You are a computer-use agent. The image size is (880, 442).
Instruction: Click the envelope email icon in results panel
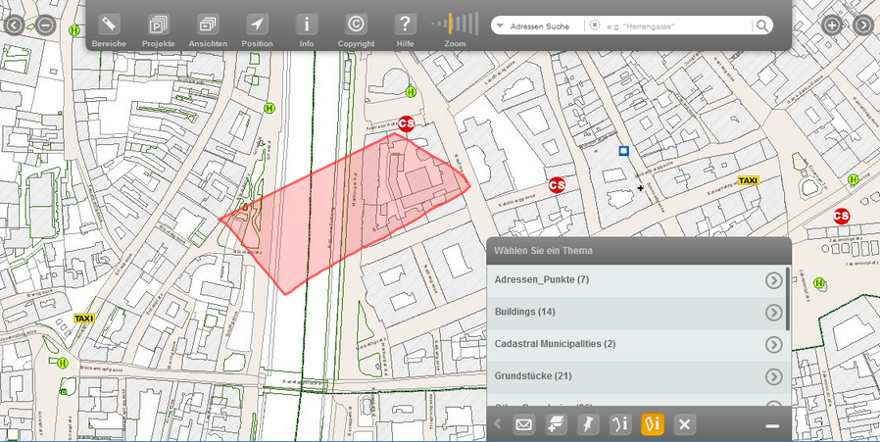(523, 424)
